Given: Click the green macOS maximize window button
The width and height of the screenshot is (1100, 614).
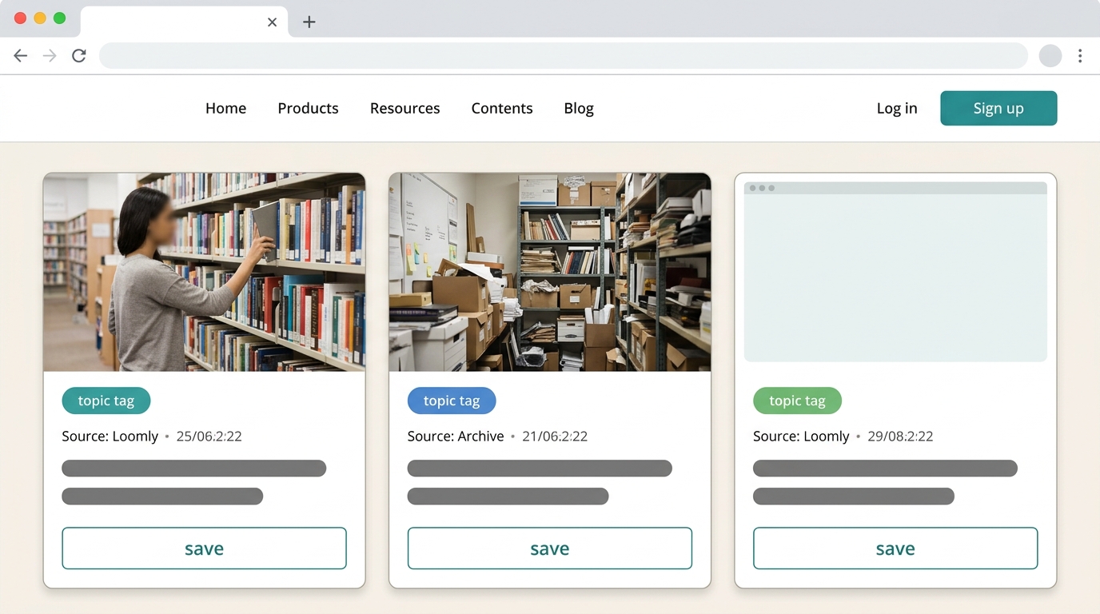Looking at the screenshot, I should pos(59,18).
